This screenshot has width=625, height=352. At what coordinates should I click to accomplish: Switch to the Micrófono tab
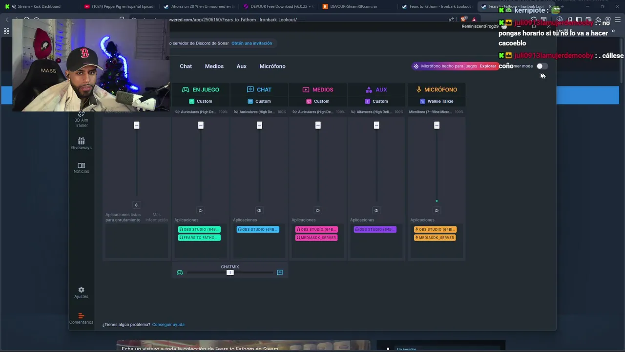click(272, 66)
